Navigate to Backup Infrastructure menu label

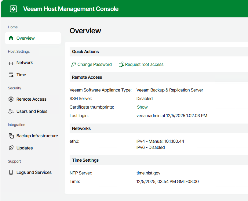(37, 136)
